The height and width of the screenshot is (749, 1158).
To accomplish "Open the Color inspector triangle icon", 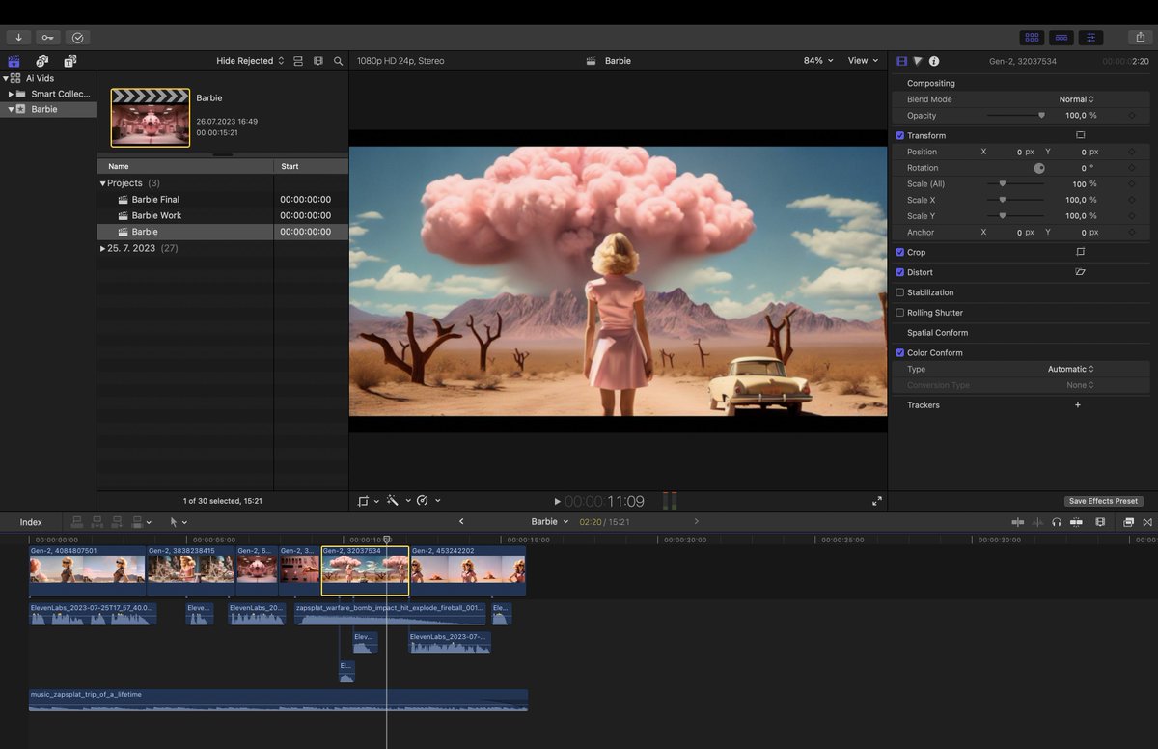I will tap(918, 61).
